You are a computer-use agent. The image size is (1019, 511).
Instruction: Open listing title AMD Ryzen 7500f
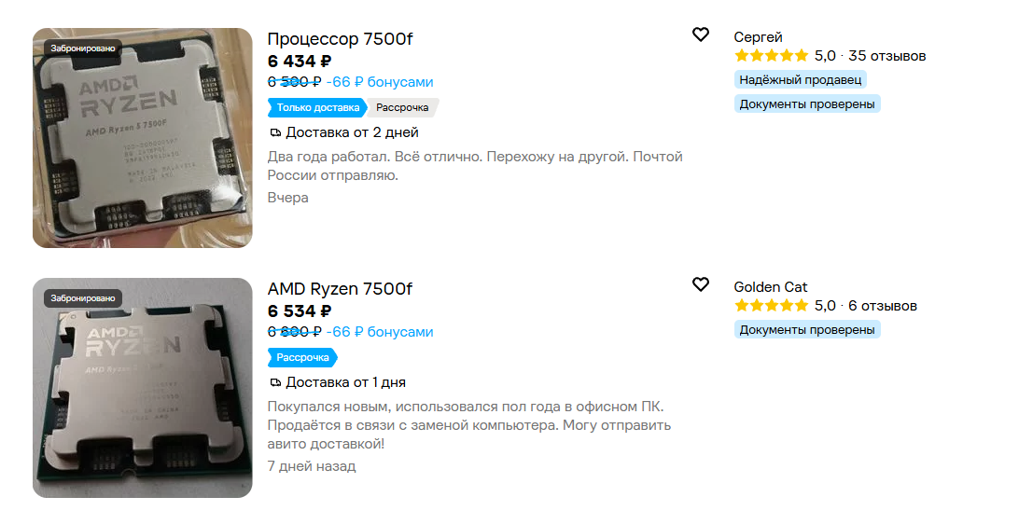pos(340,289)
